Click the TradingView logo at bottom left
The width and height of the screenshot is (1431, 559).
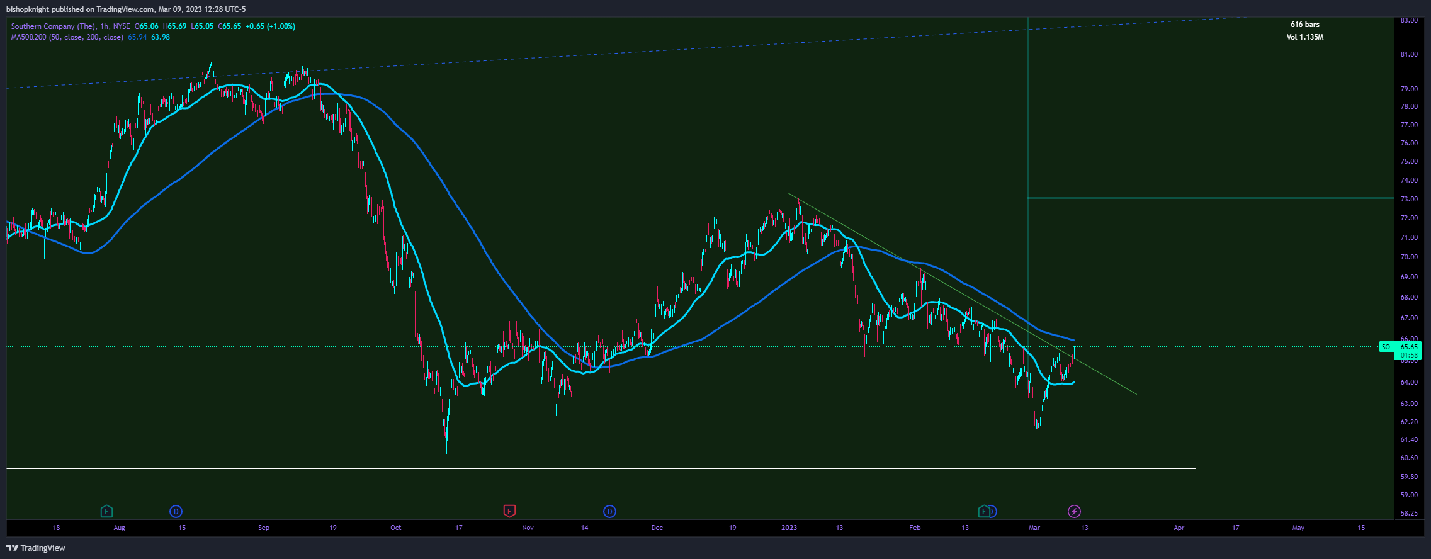point(36,548)
